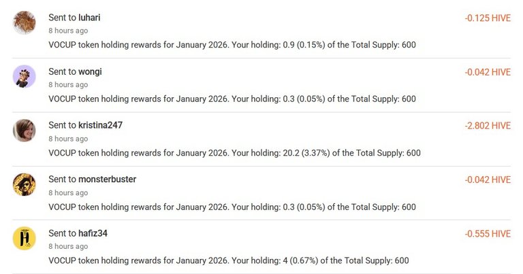
Task: Open wongi's avatar image
Action: [25, 76]
